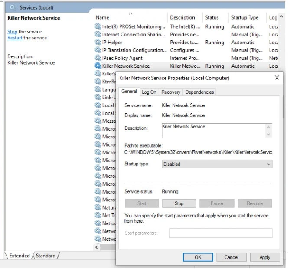Screen dimensions: 290x269
Task: Click the gear icon for Intel(R) PROSet Monitoring
Action: (x=98, y=26)
